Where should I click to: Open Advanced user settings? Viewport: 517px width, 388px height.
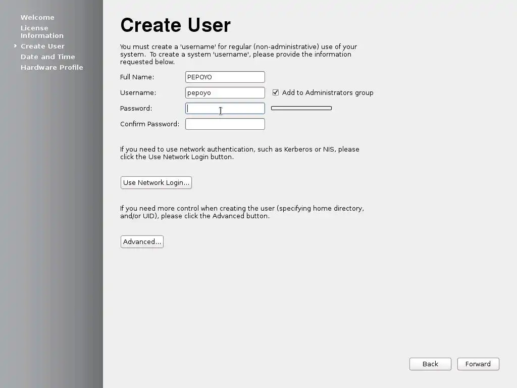pos(142,242)
